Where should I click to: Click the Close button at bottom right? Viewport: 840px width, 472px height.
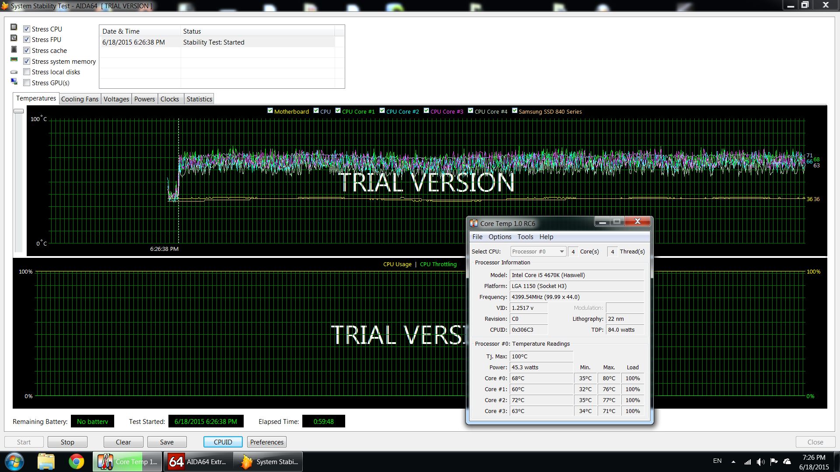[815, 442]
